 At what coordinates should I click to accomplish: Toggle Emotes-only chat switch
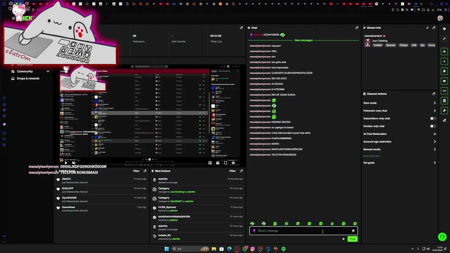point(433,126)
